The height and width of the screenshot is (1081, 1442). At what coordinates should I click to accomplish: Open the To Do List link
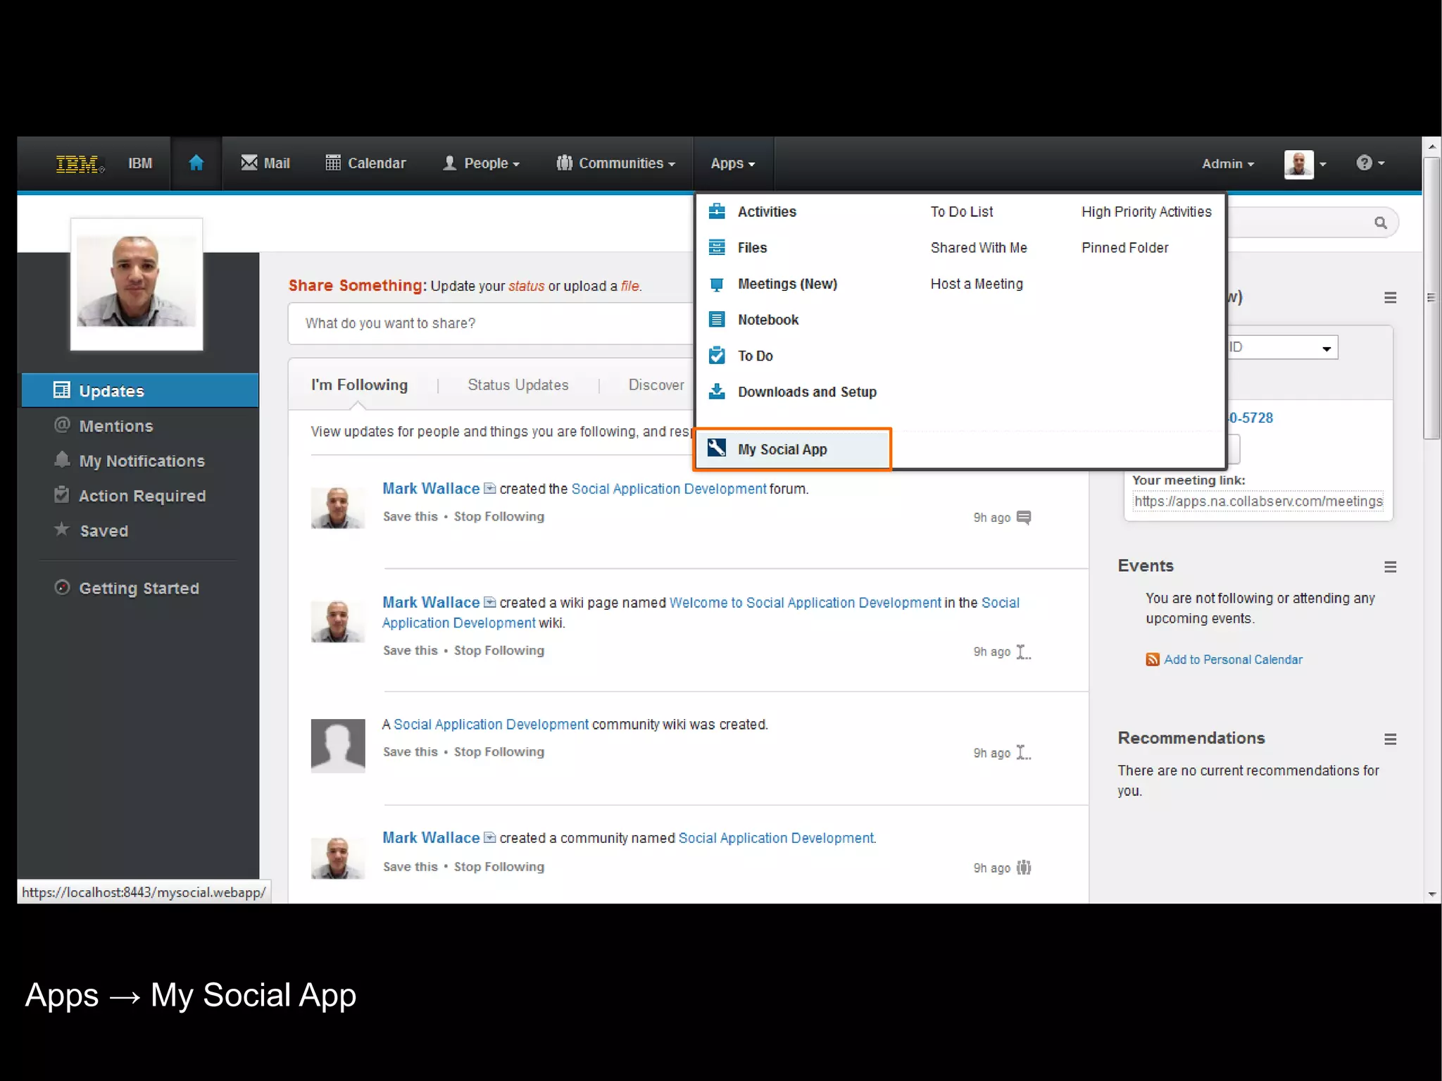(961, 211)
